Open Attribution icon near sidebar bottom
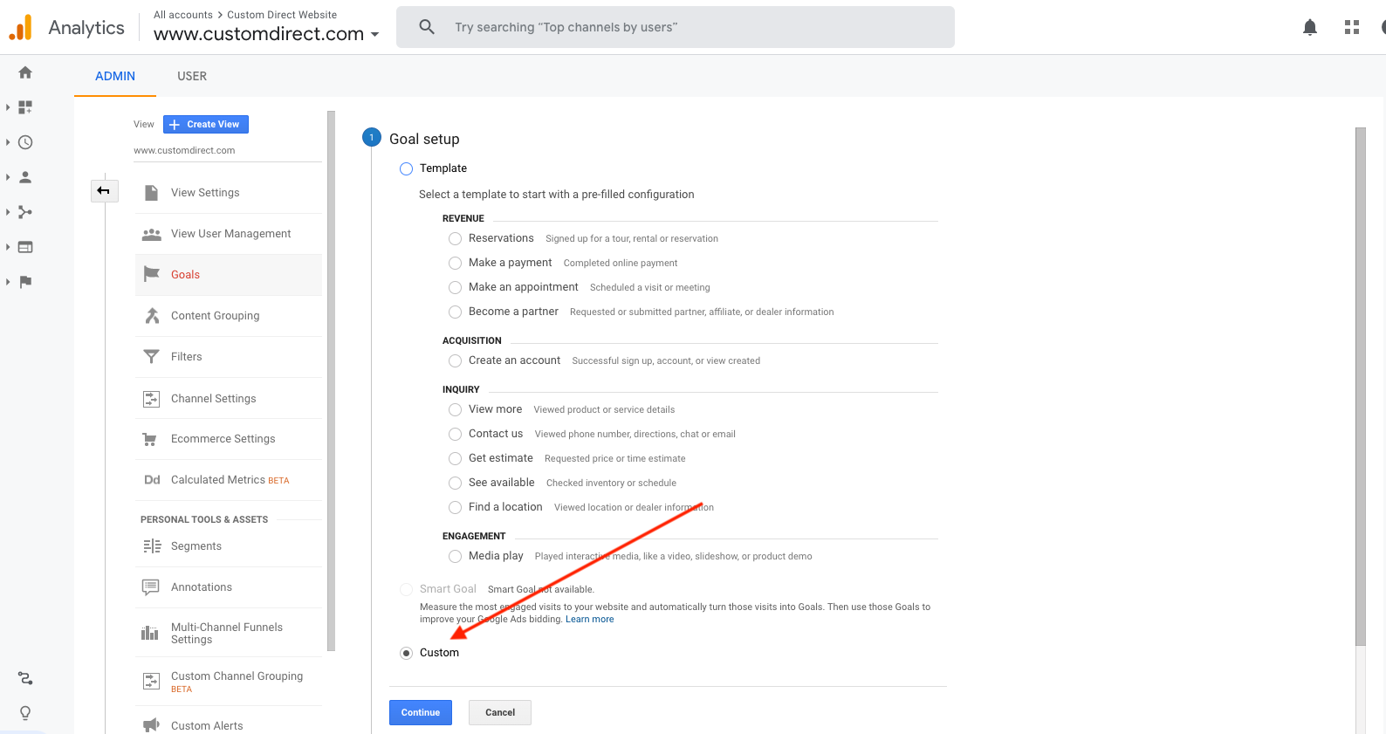 click(x=25, y=678)
